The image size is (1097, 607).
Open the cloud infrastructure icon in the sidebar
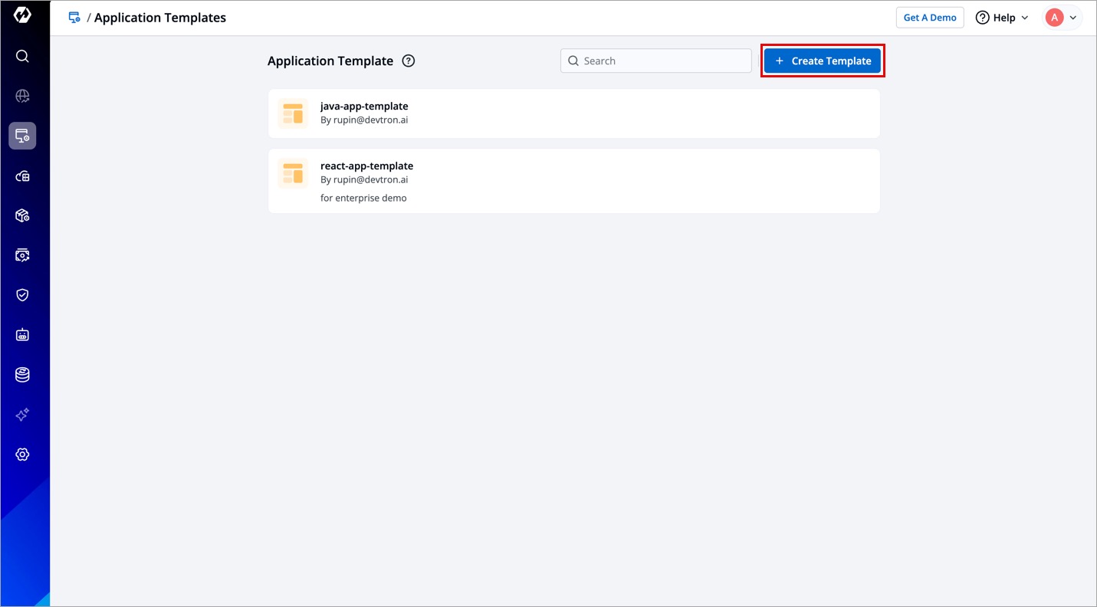tap(22, 176)
